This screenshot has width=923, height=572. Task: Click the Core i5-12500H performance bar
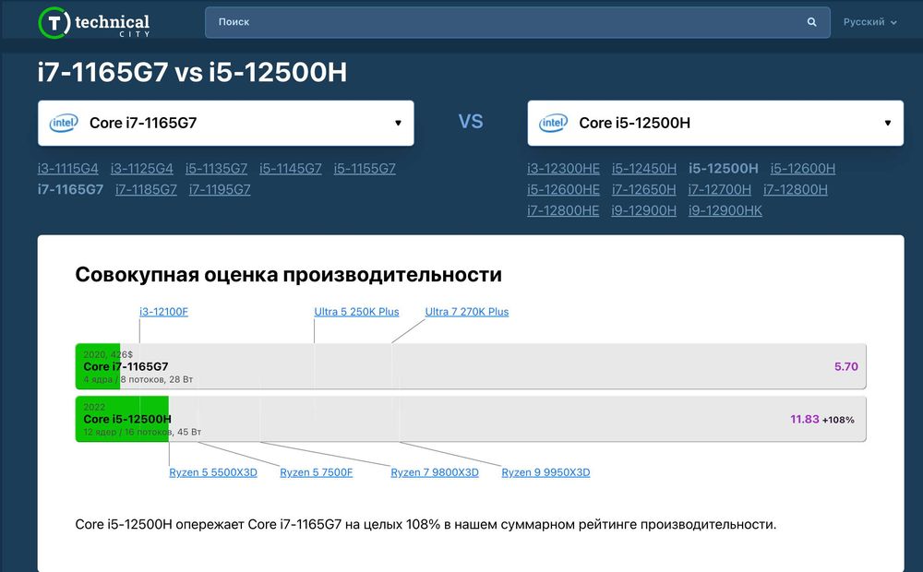tap(471, 419)
